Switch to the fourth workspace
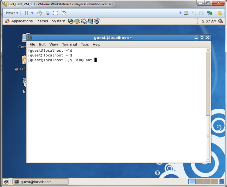The height and width of the screenshot is (187, 227). click(x=214, y=181)
